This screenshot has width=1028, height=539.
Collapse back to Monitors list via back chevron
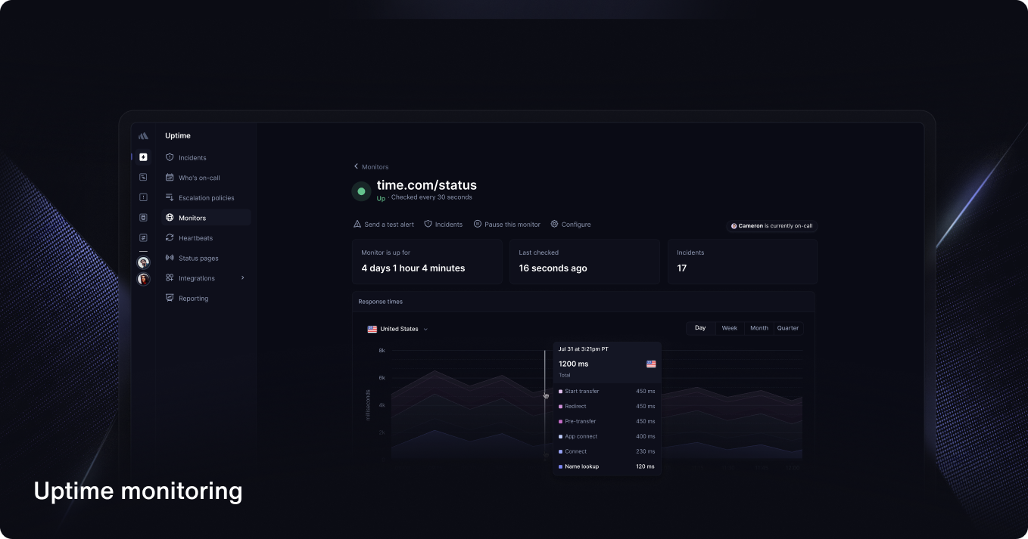[x=356, y=166]
